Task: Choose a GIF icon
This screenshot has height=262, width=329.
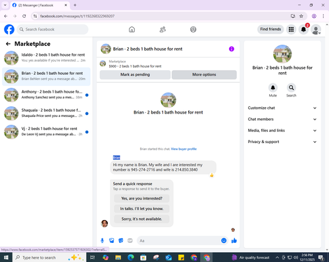Action: [130, 240]
